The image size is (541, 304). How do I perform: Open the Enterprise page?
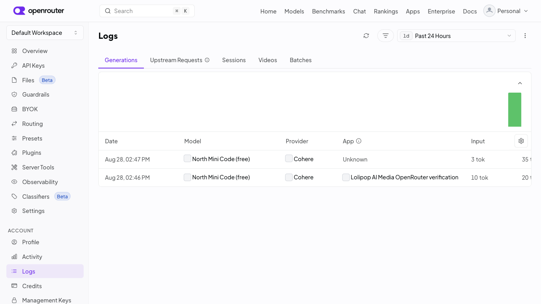(x=441, y=11)
